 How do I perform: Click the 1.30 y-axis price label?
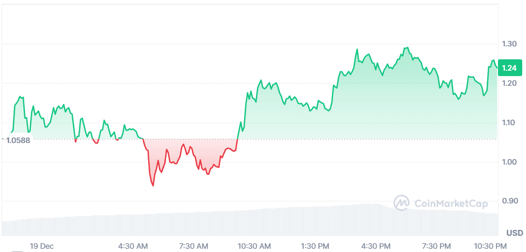(x=509, y=44)
